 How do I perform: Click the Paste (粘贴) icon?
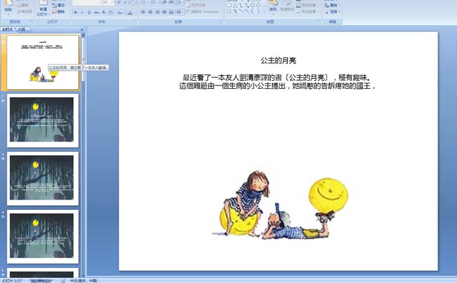click(8, 3)
